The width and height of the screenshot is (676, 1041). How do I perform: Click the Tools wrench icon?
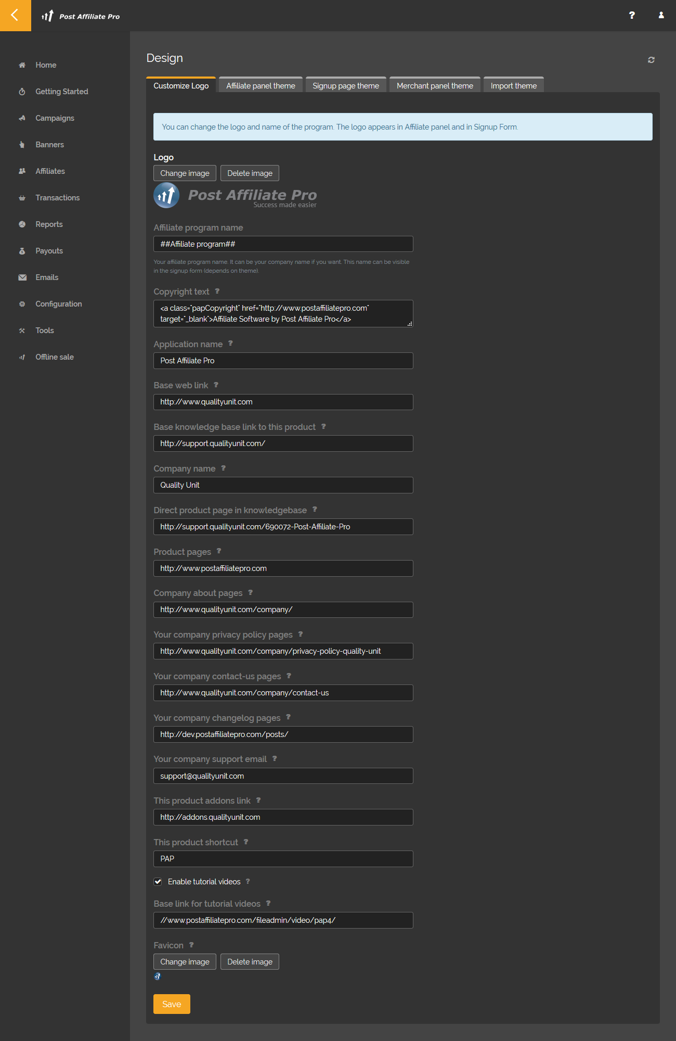point(22,331)
